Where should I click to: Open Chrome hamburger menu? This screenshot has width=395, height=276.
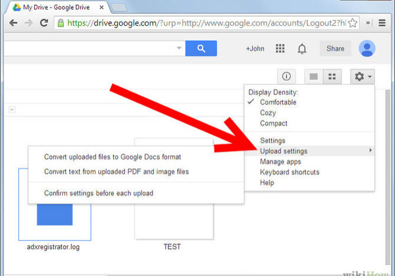point(382,23)
